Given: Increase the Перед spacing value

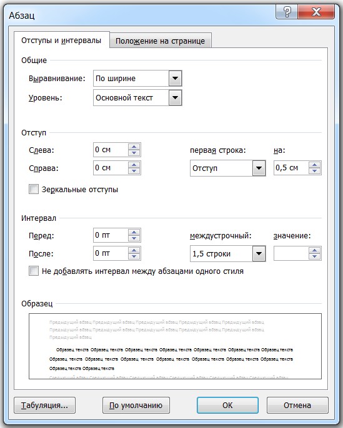Looking at the screenshot, I should (134, 232).
